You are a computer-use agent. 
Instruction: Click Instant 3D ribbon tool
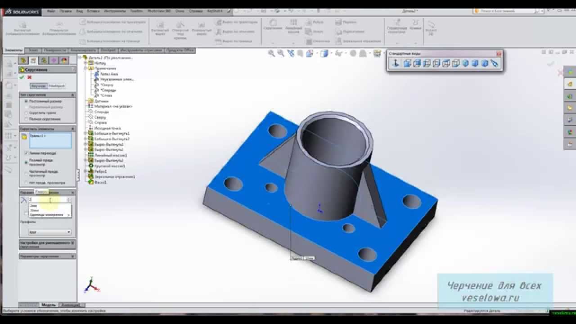point(431,27)
